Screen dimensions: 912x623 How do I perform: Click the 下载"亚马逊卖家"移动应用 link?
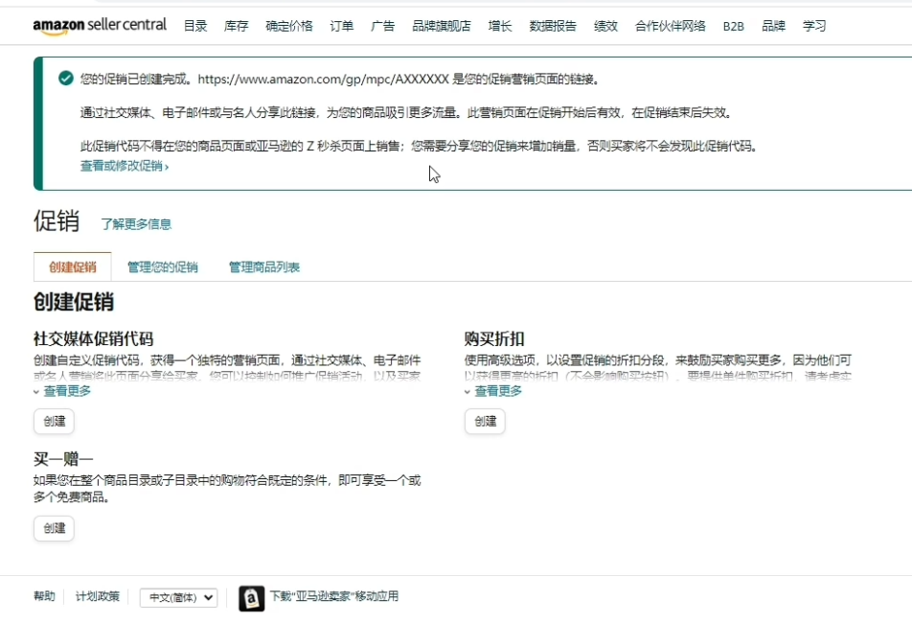tap(333, 596)
